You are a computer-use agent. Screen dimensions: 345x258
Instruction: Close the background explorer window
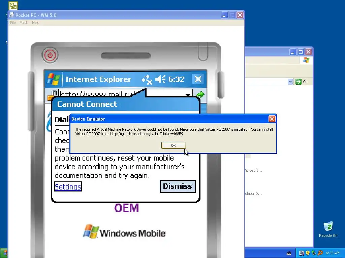click(x=309, y=52)
